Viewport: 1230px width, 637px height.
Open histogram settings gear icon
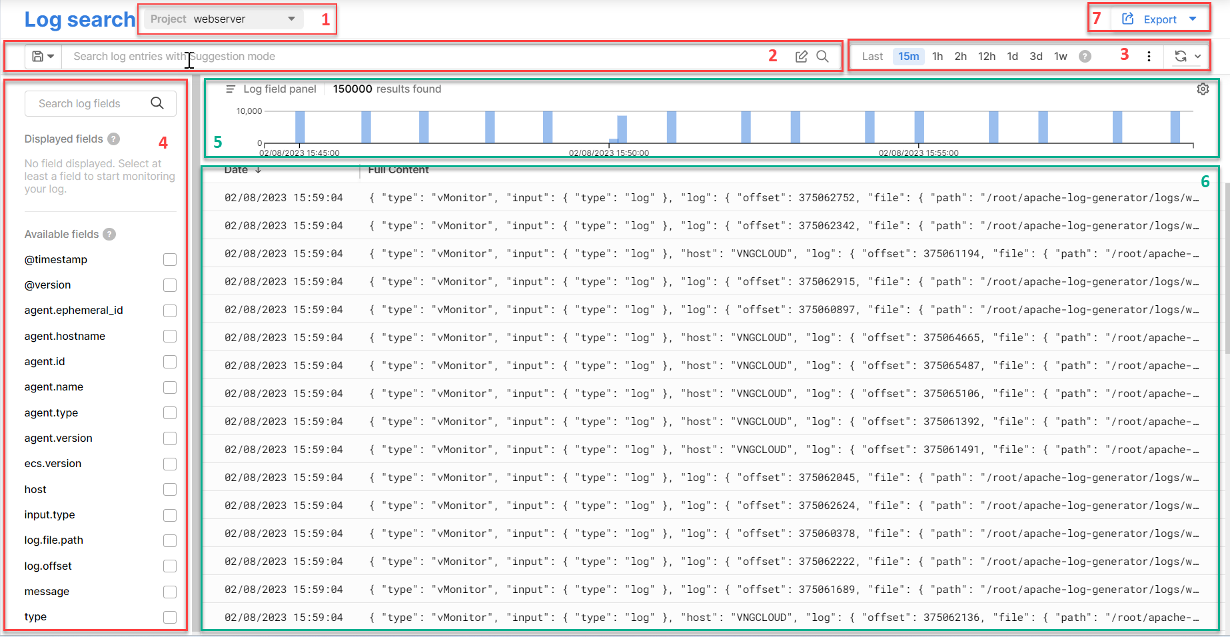tap(1203, 89)
